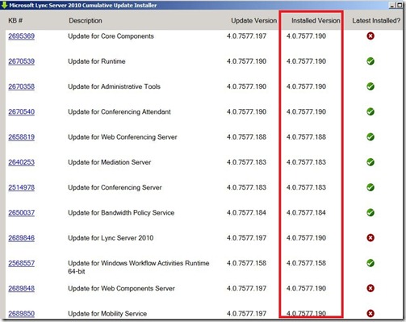406x322 pixels.
Task: Click update version 4.0.7577.197 for Core Components
Action: point(246,36)
